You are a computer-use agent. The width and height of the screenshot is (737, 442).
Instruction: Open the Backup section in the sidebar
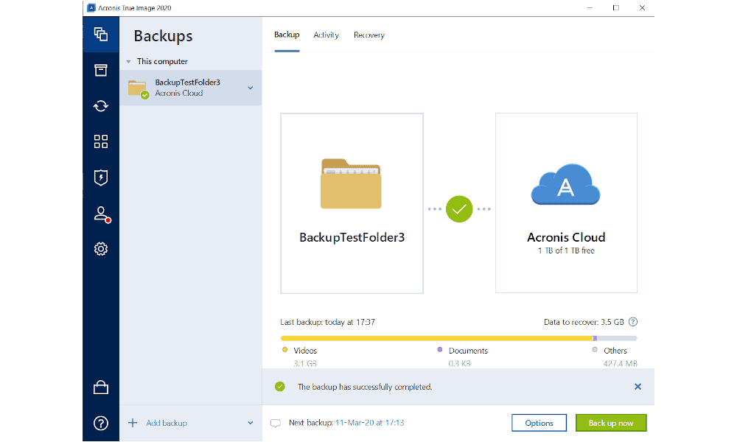point(101,35)
